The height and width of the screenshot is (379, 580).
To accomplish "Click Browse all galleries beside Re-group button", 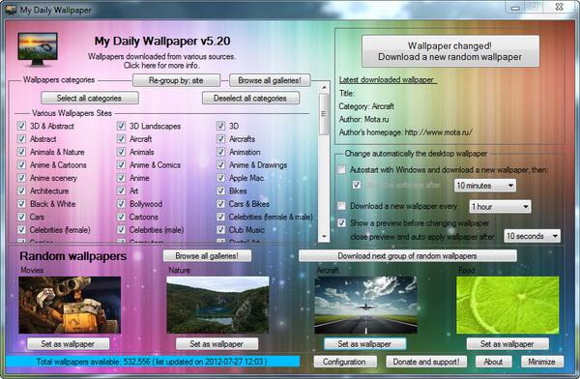I will pyautogui.click(x=270, y=80).
